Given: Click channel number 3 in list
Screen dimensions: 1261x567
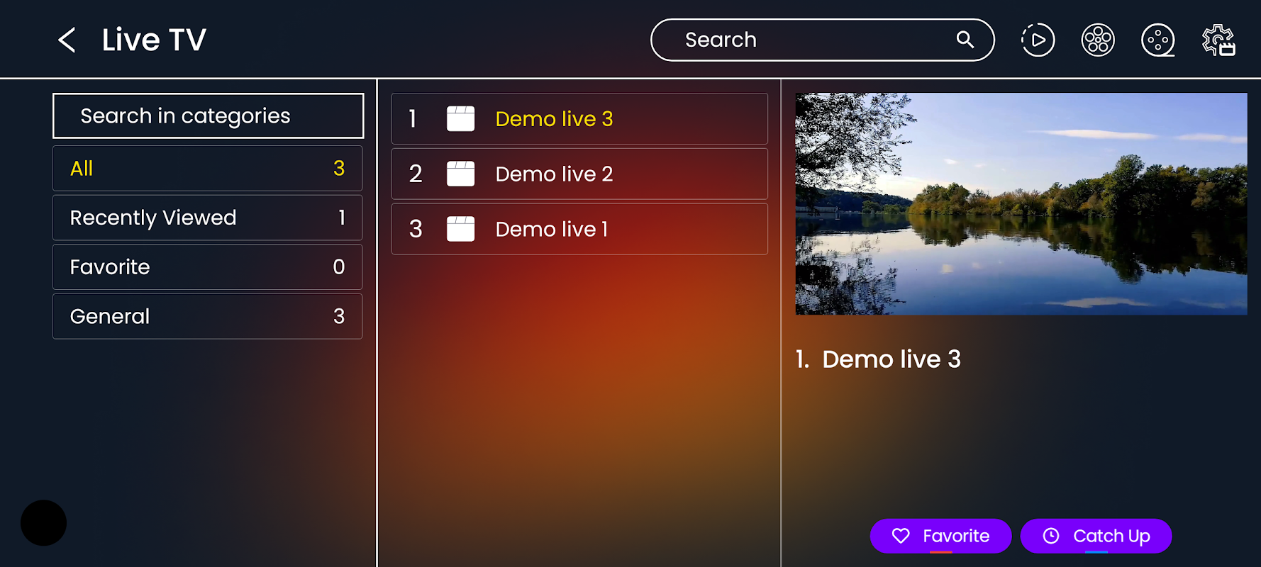Looking at the screenshot, I should 416,229.
